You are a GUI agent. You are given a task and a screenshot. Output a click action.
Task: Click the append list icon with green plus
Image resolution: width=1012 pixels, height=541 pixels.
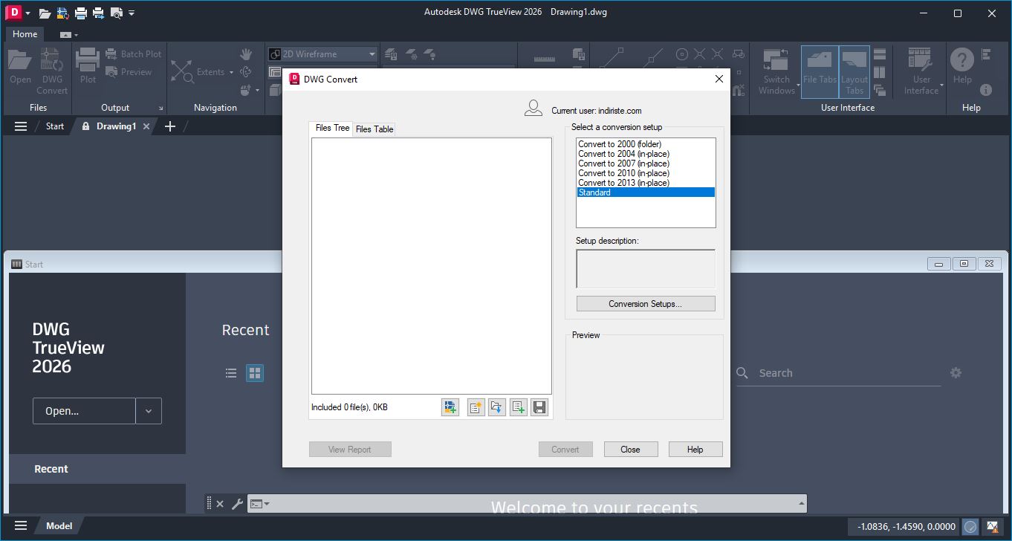click(519, 407)
